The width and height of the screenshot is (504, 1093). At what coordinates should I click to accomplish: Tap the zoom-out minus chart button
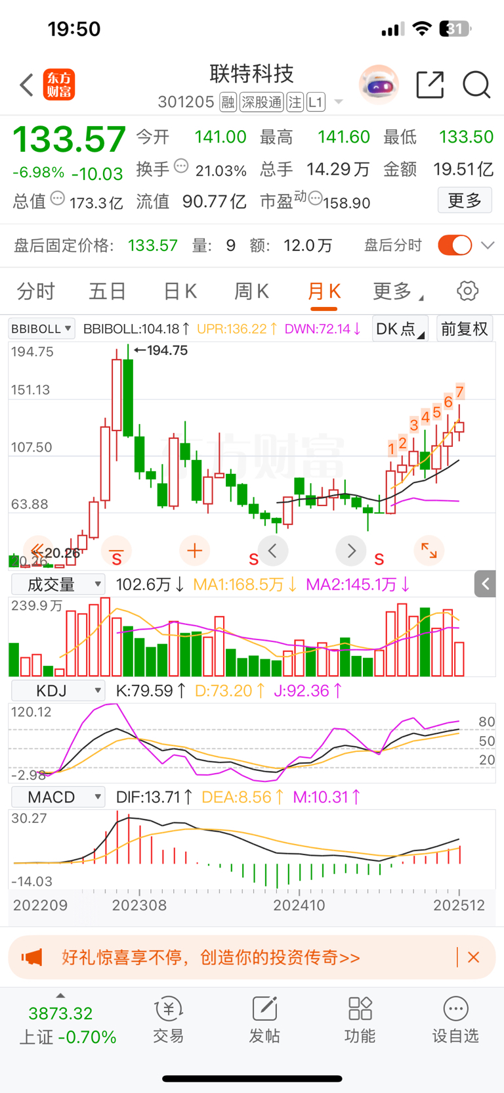click(116, 550)
